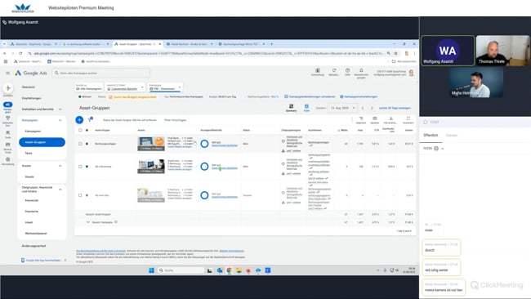Click the browser reload button
Screen dimensions: 531x299
20,53
